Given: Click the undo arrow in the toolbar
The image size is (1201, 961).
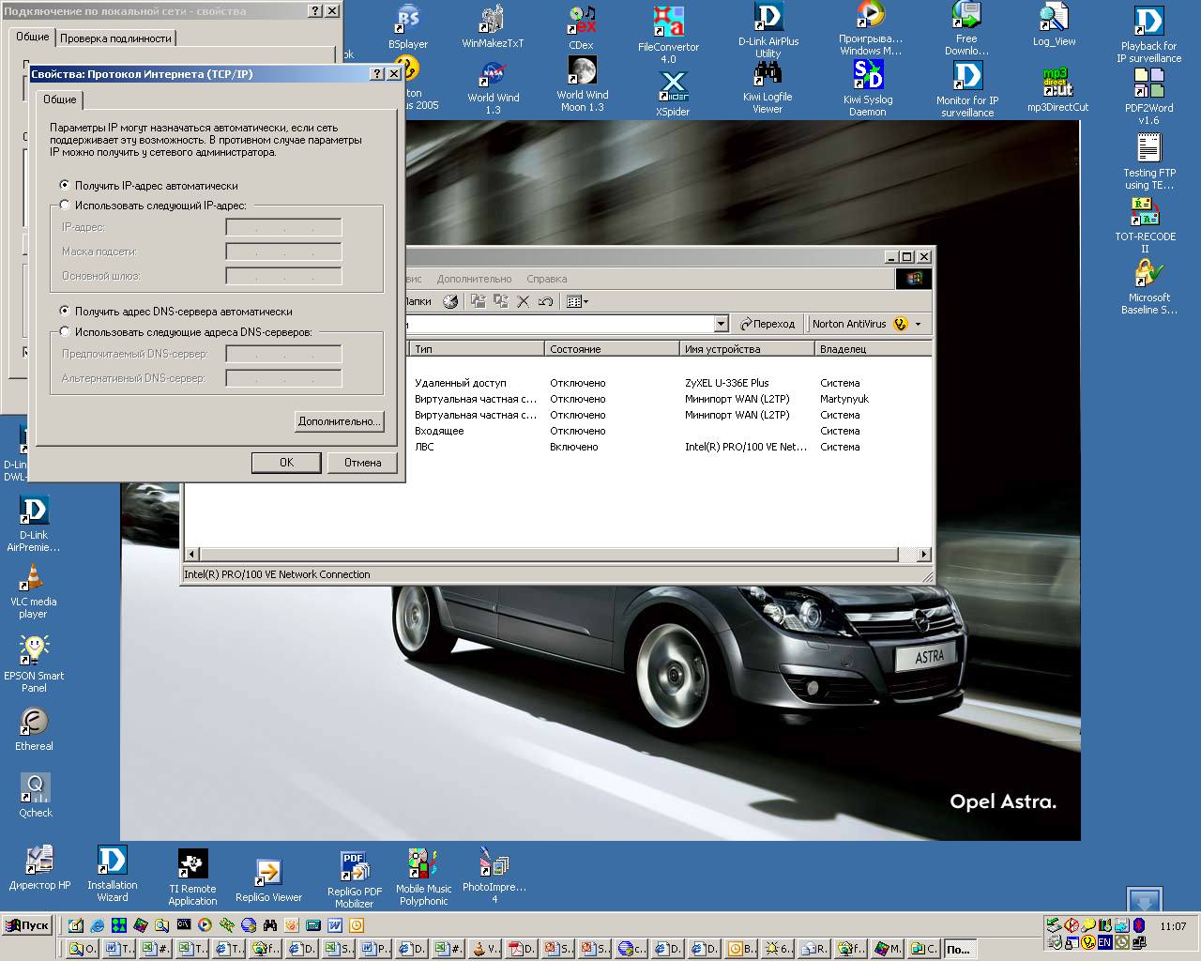Looking at the screenshot, I should 545,301.
